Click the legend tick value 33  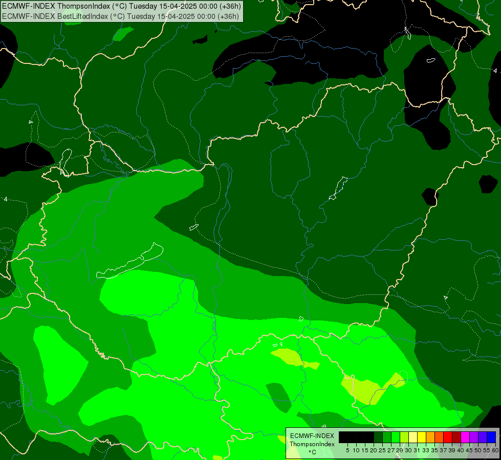426,450
